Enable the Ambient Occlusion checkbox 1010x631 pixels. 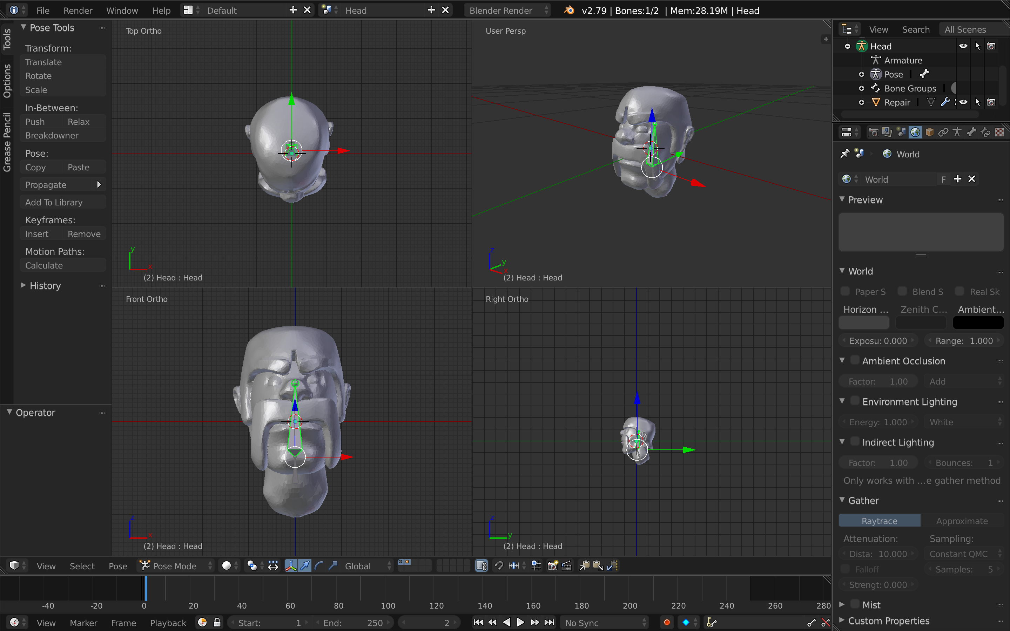click(855, 361)
